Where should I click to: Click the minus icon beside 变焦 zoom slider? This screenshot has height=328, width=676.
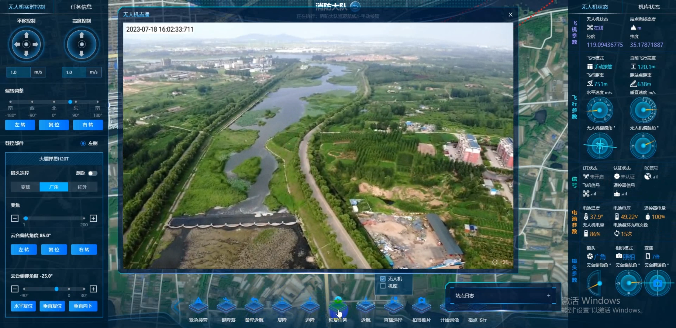click(15, 218)
